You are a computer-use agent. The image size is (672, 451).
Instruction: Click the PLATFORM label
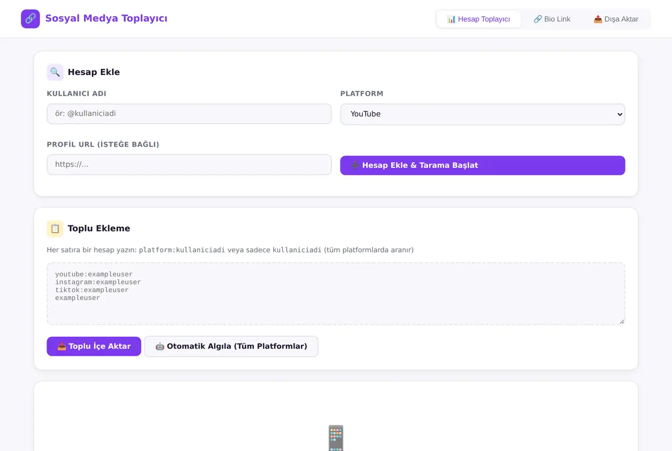pyautogui.click(x=362, y=93)
